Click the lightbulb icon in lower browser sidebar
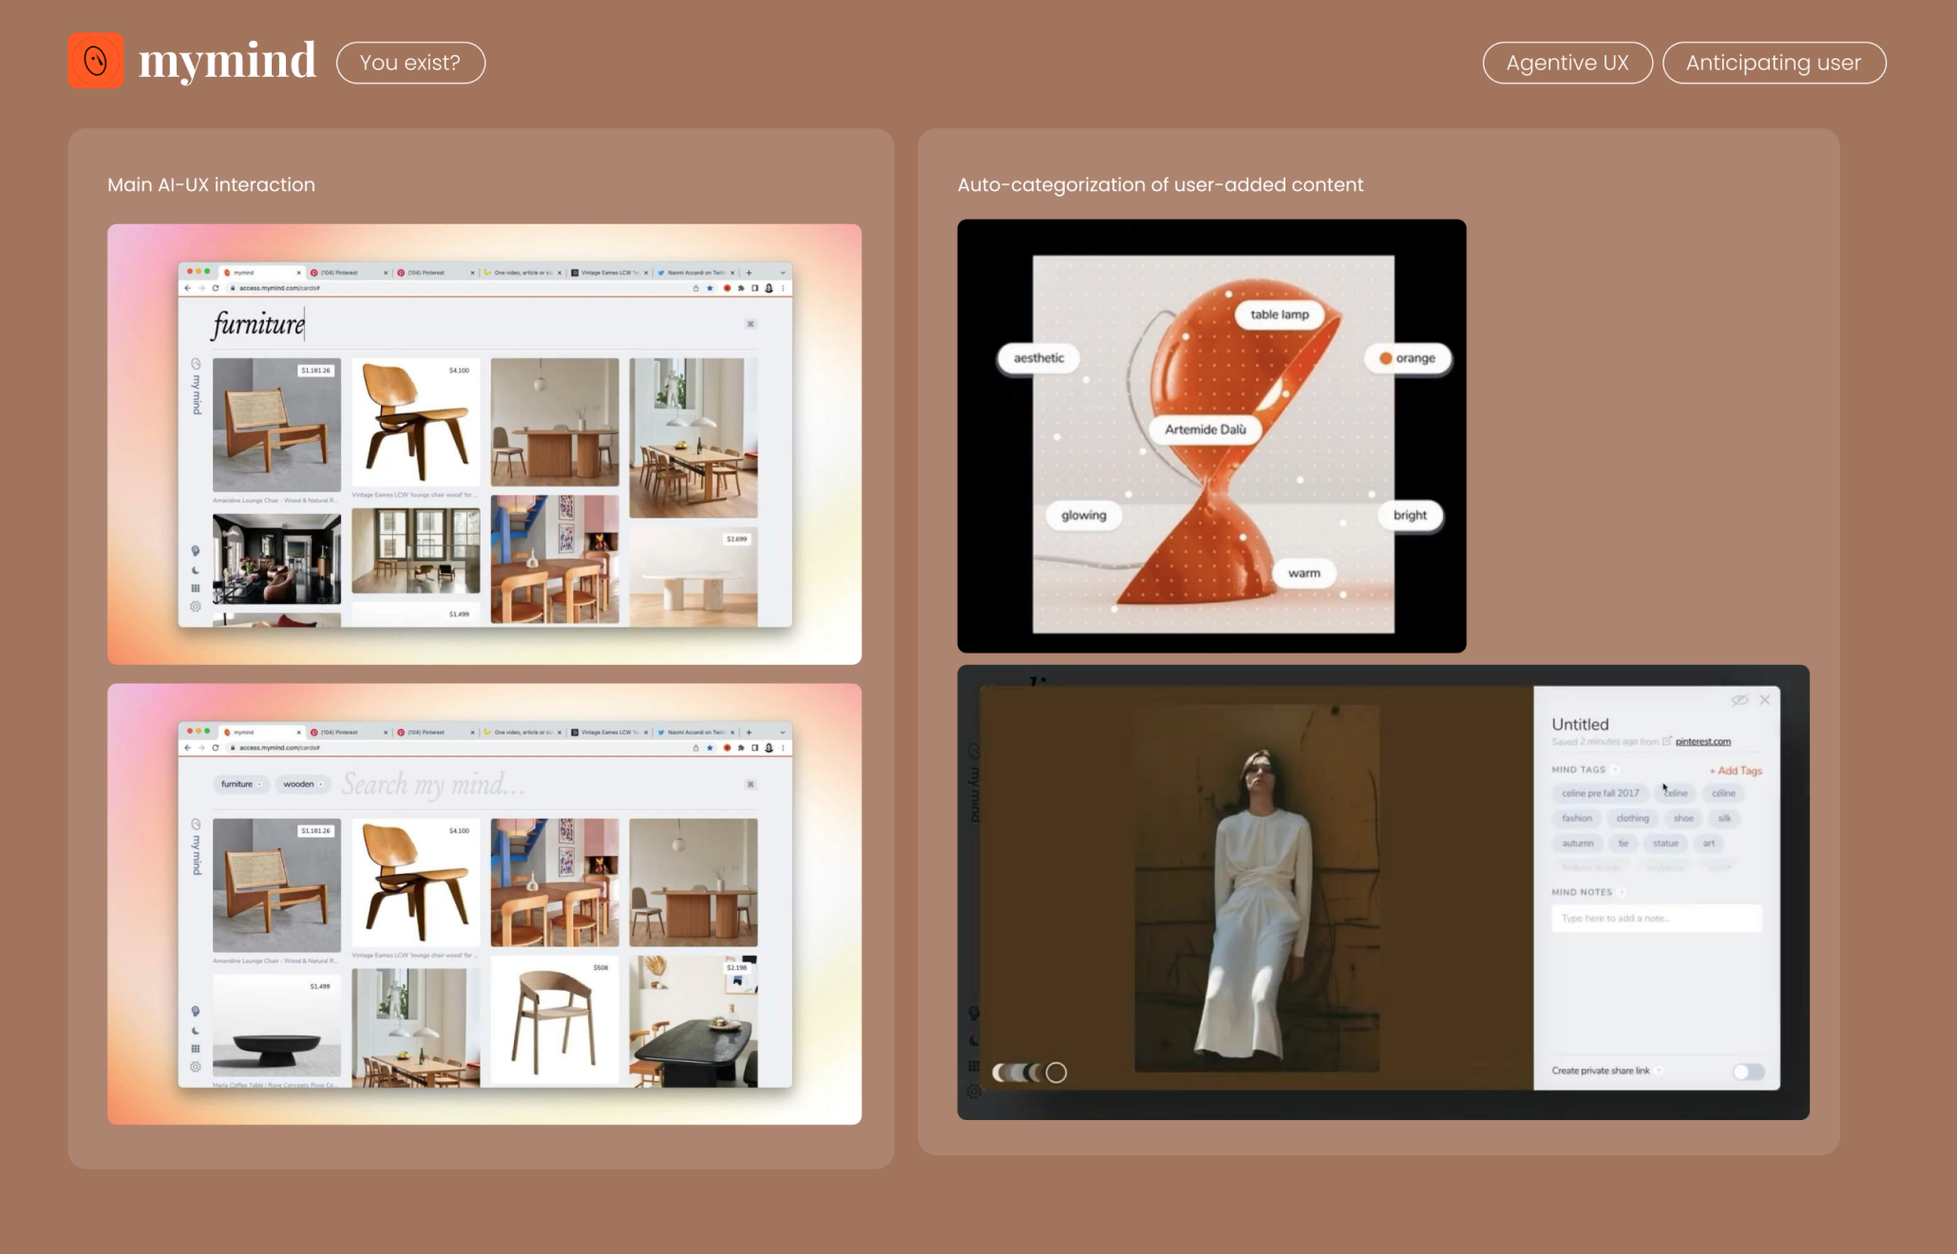 pyautogui.click(x=196, y=1011)
